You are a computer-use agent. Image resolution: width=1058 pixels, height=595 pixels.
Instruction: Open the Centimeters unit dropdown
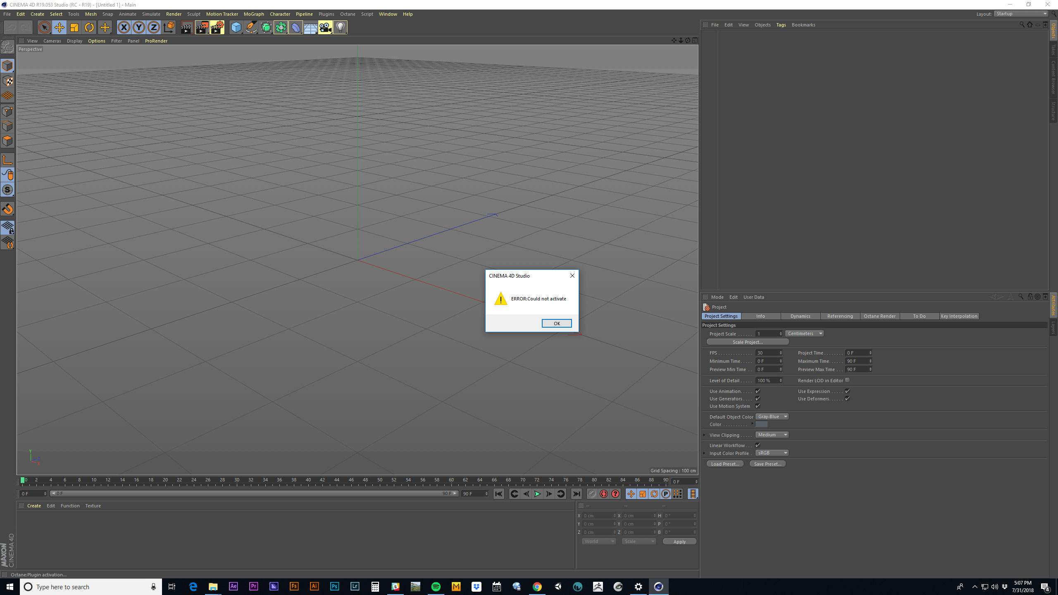[804, 333]
